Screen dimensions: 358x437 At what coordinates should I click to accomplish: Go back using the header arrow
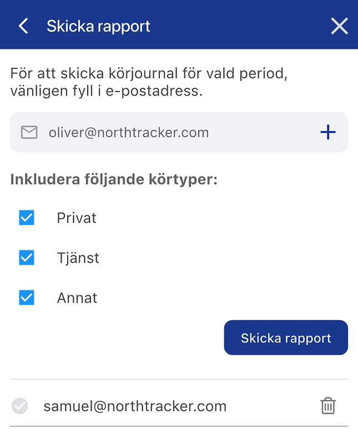click(x=23, y=26)
